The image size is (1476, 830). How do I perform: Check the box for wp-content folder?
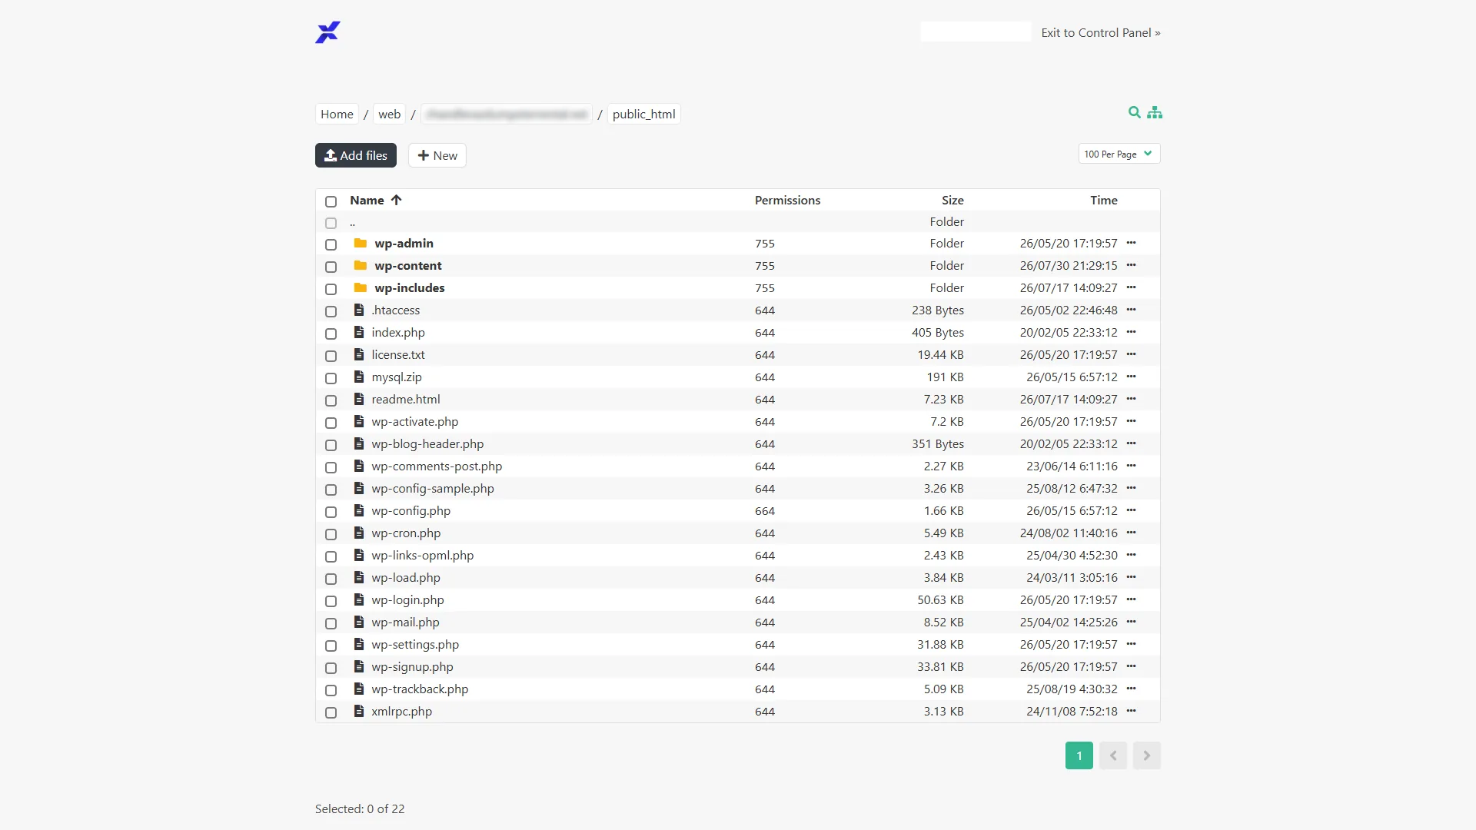coord(331,267)
